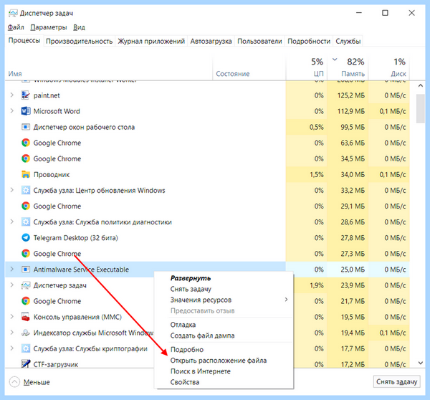Click the Центр обновления Windows gear icon
The height and width of the screenshot is (400, 430).
[26, 190]
